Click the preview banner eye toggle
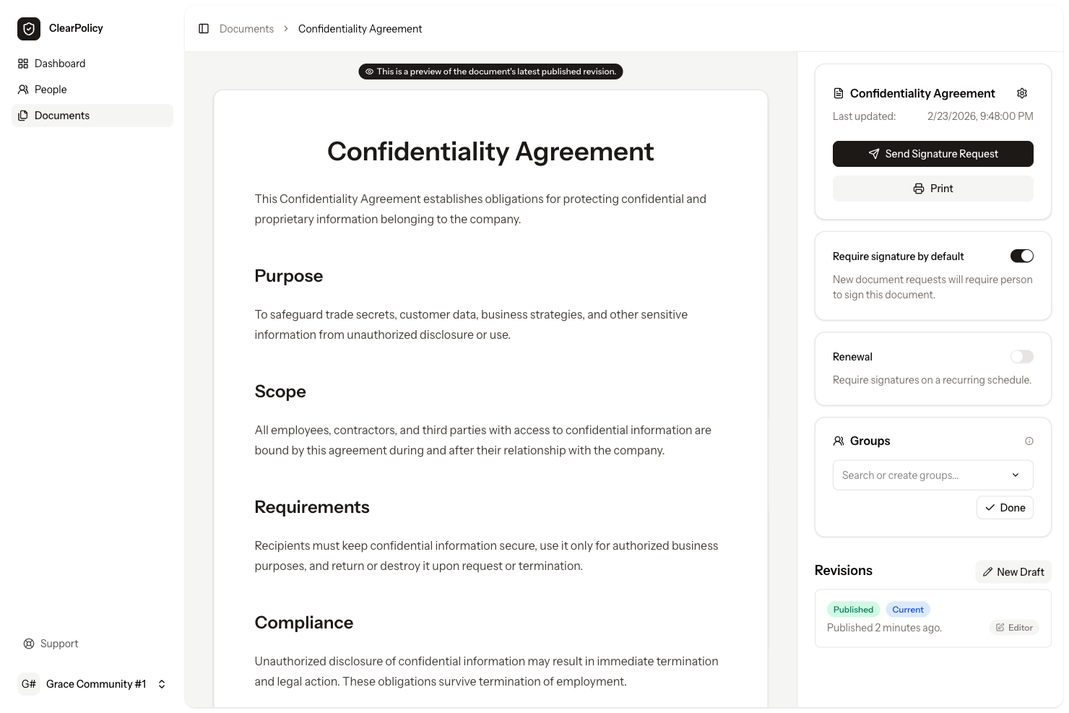The width and height of the screenshot is (1069, 713). tap(371, 71)
